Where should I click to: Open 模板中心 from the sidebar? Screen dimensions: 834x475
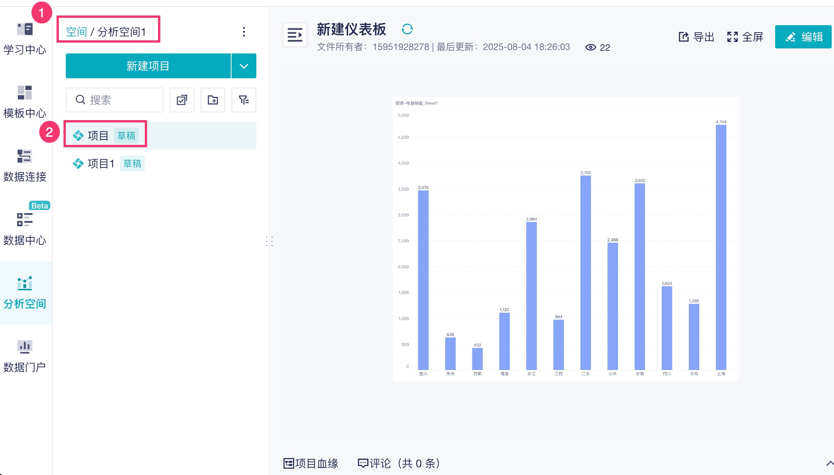pyautogui.click(x=25, y=93)
